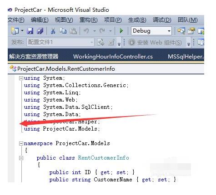Open publish toolbar overflow options arrow
This screenshot has width=216, height=195.
click(119, 44)
